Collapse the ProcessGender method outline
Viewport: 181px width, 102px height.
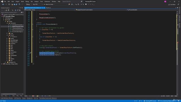pos(33,24)
